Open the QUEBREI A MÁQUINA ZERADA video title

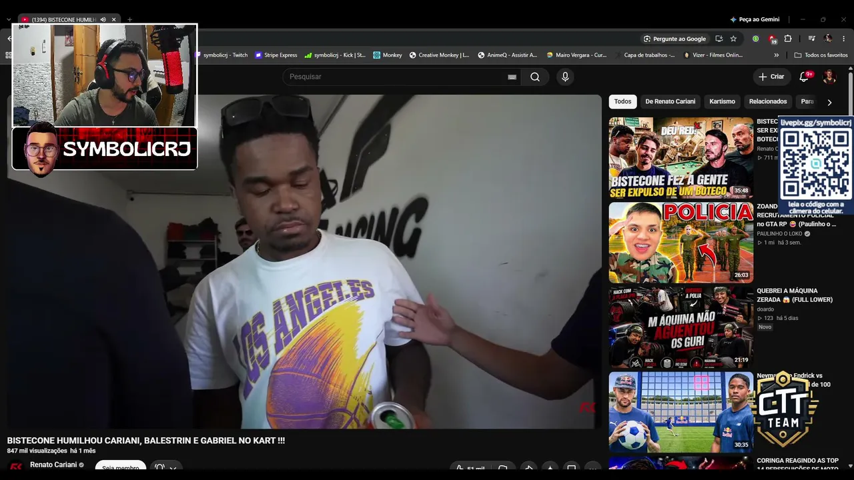795,295
